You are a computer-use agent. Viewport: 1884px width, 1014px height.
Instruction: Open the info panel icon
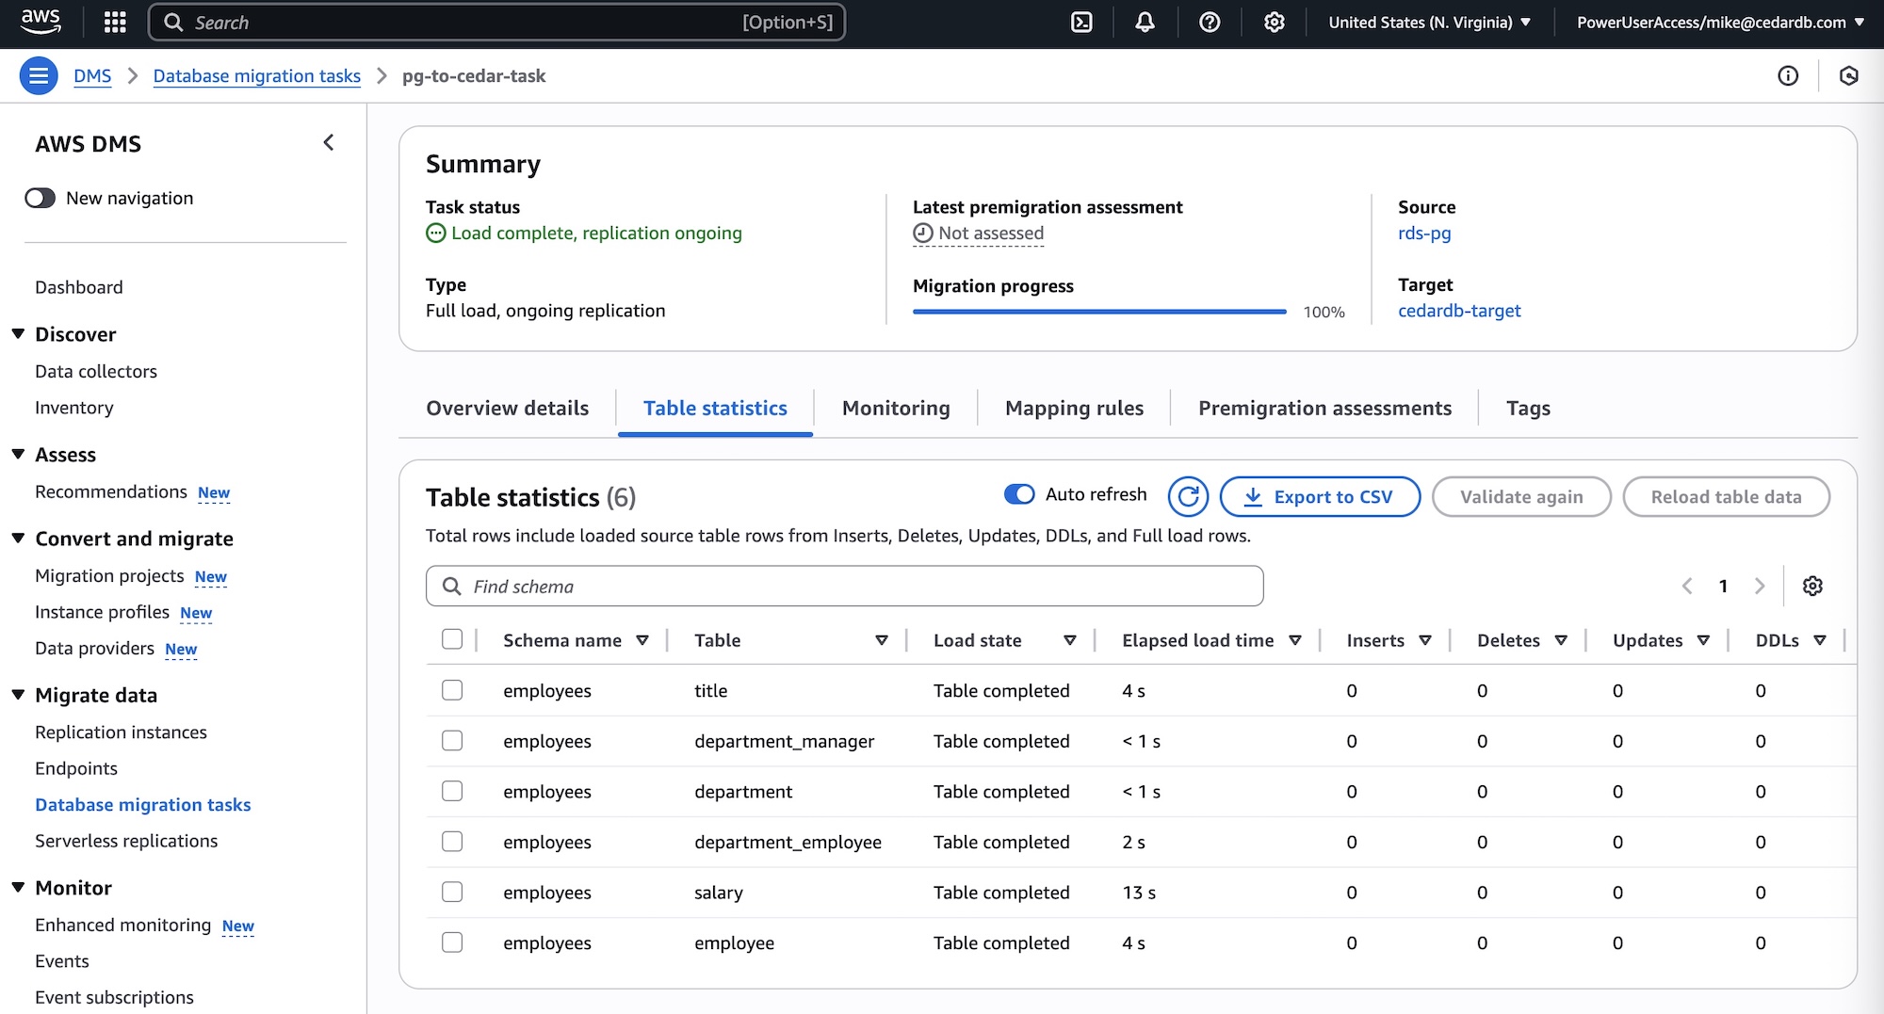1787,76
